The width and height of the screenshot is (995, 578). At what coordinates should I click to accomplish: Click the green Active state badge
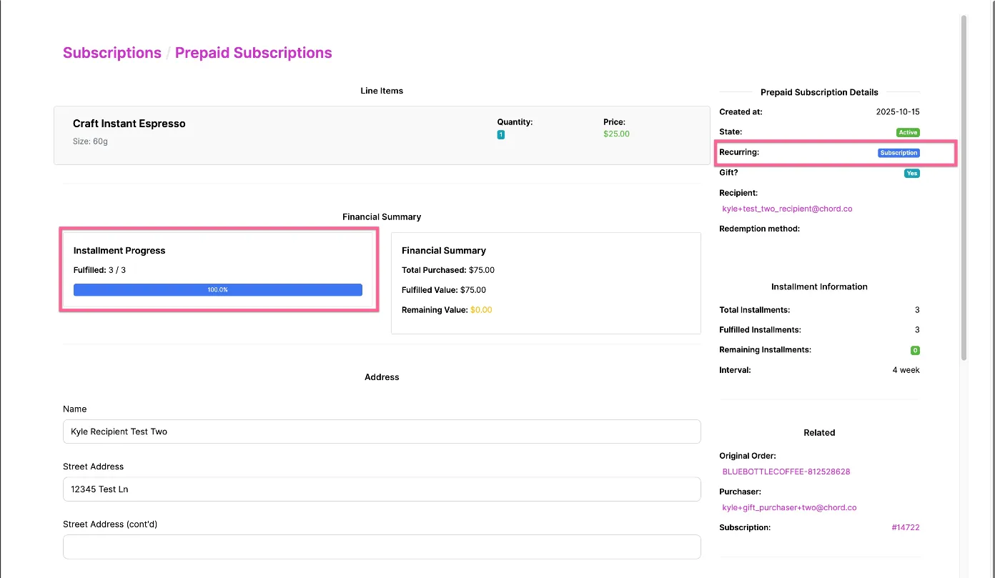(x=908, y=132)
